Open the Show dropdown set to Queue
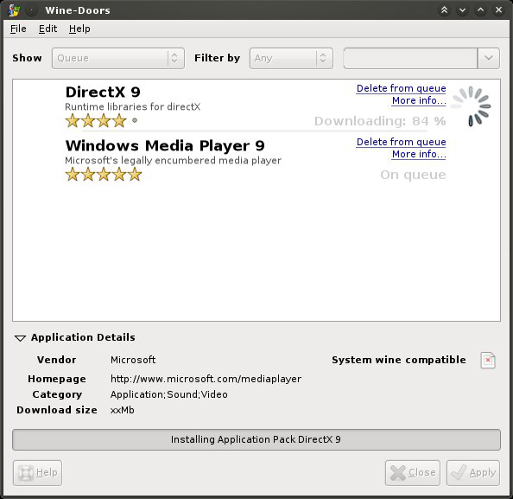This screenshot has width=513, height=499. point(118,58)
